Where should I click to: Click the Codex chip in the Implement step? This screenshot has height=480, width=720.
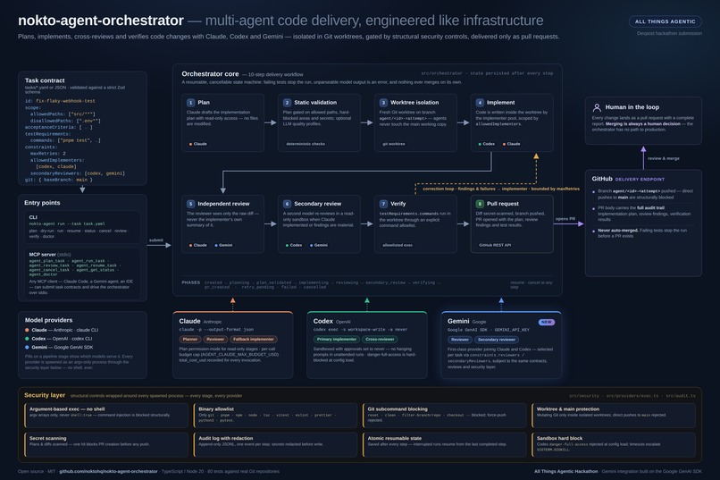point(487,144)
